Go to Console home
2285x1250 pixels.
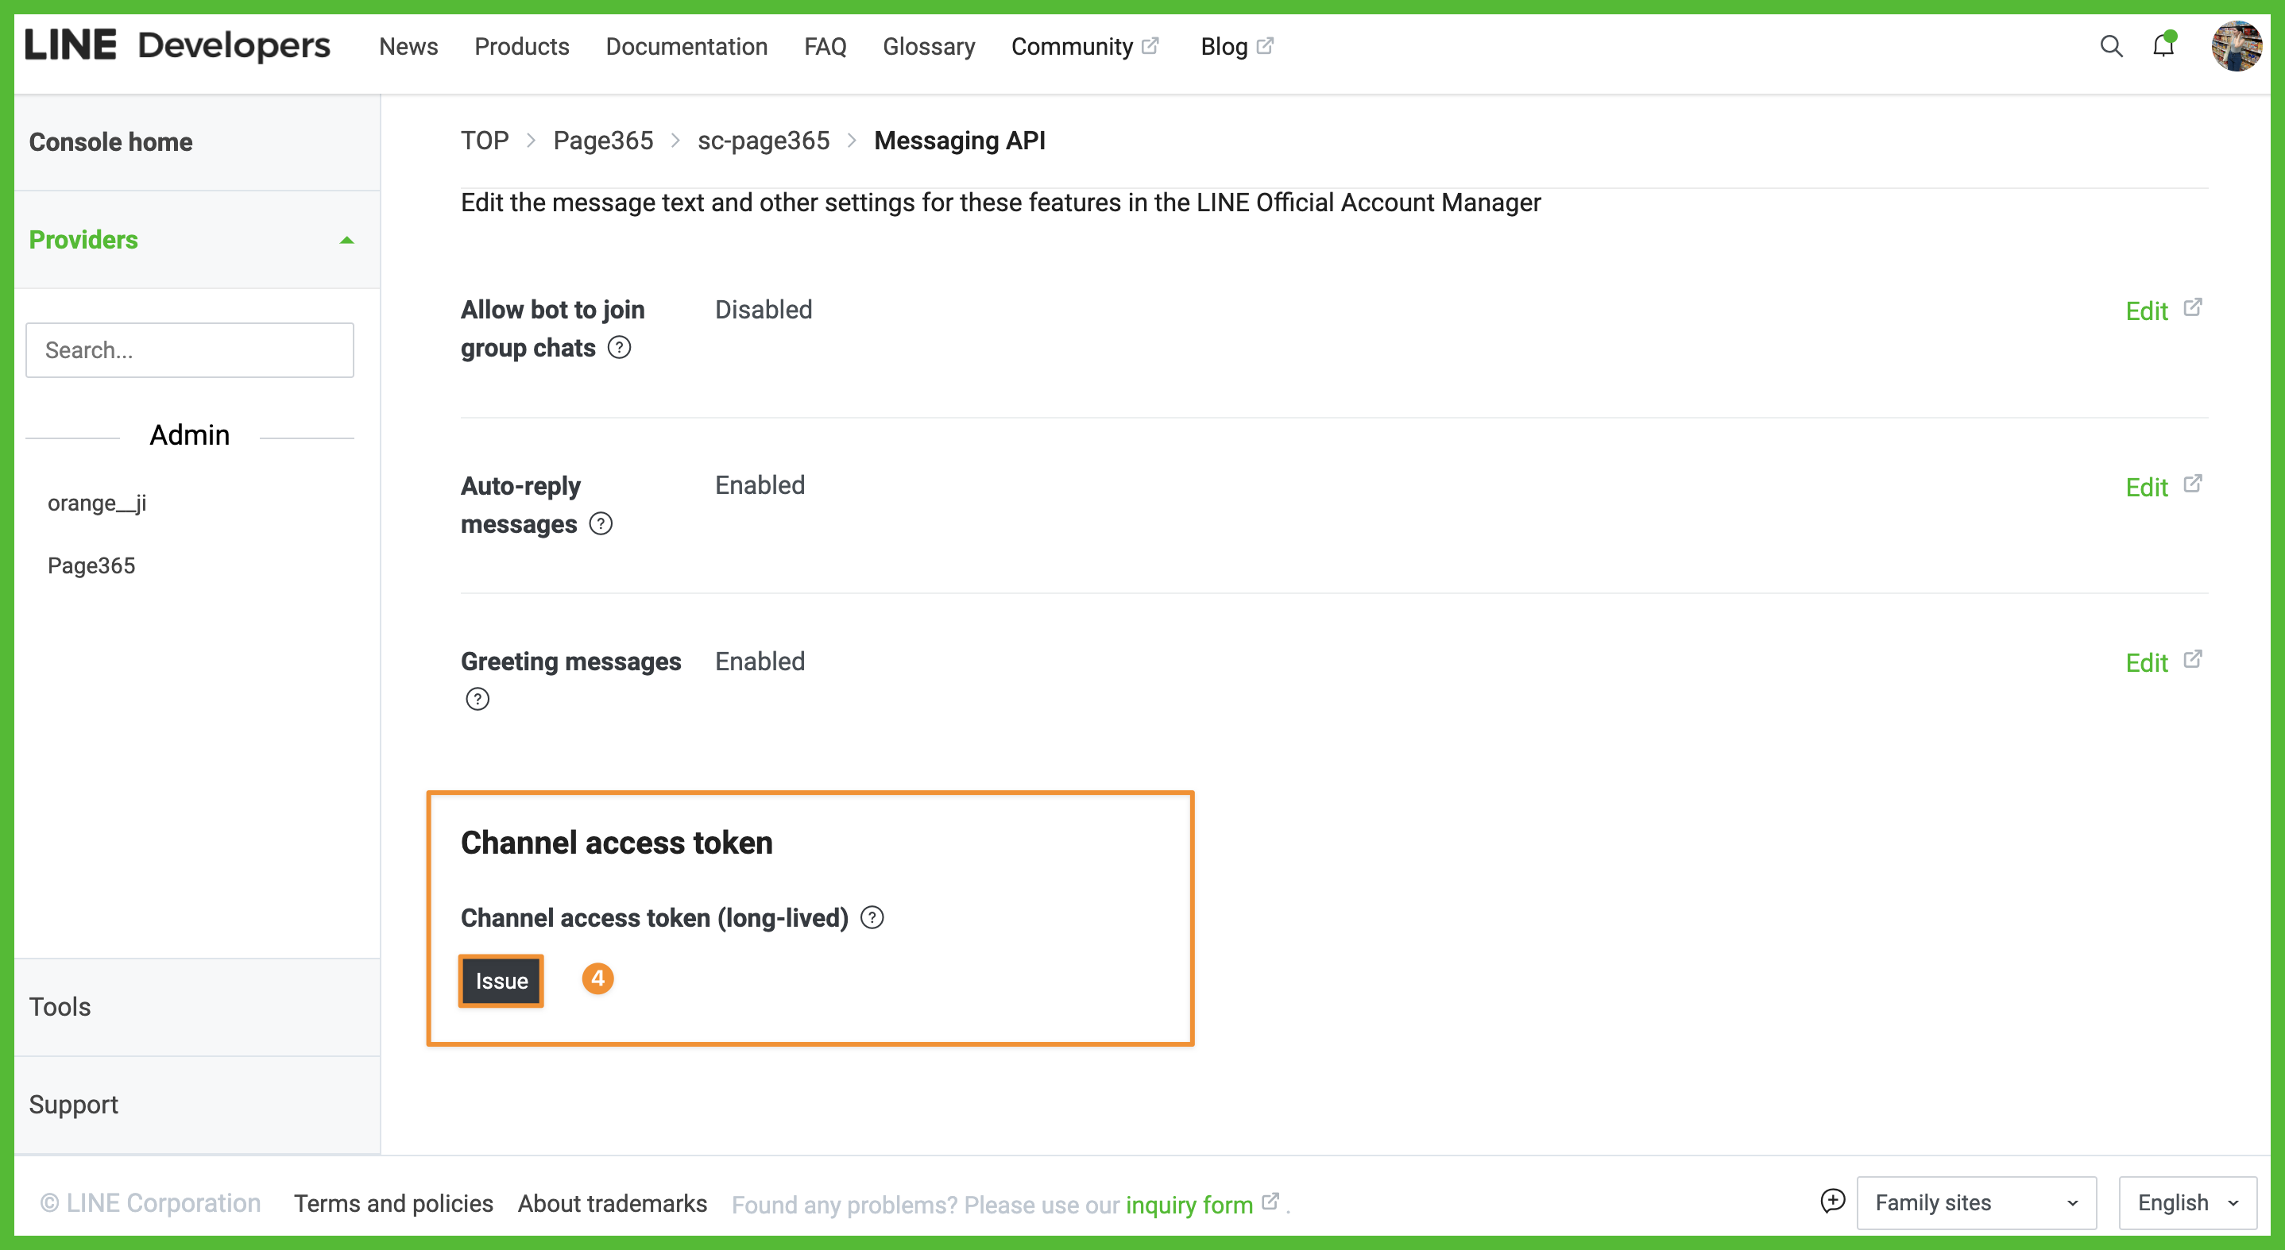click(111, 142)
